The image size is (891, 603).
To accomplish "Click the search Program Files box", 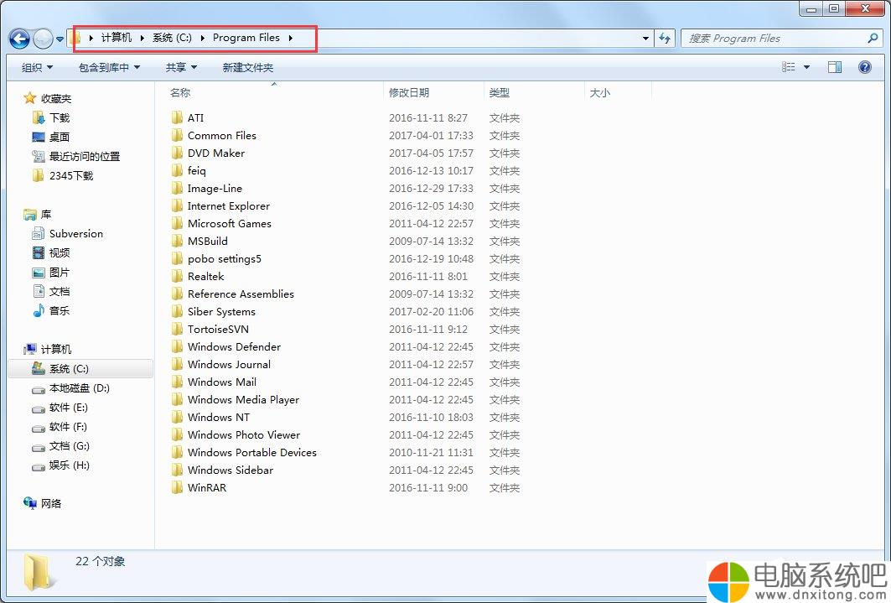I will tap(783, 38).
